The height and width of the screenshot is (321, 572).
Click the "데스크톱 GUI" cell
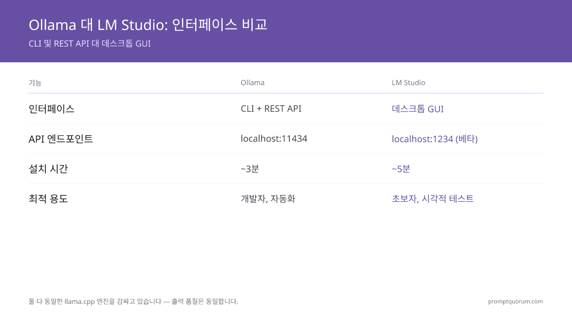(418, 109)
